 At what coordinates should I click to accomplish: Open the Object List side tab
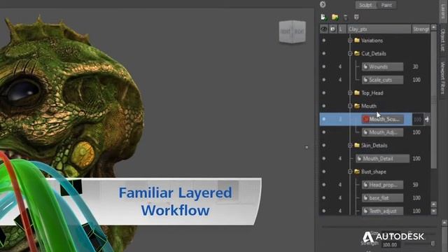click(443, 40)
